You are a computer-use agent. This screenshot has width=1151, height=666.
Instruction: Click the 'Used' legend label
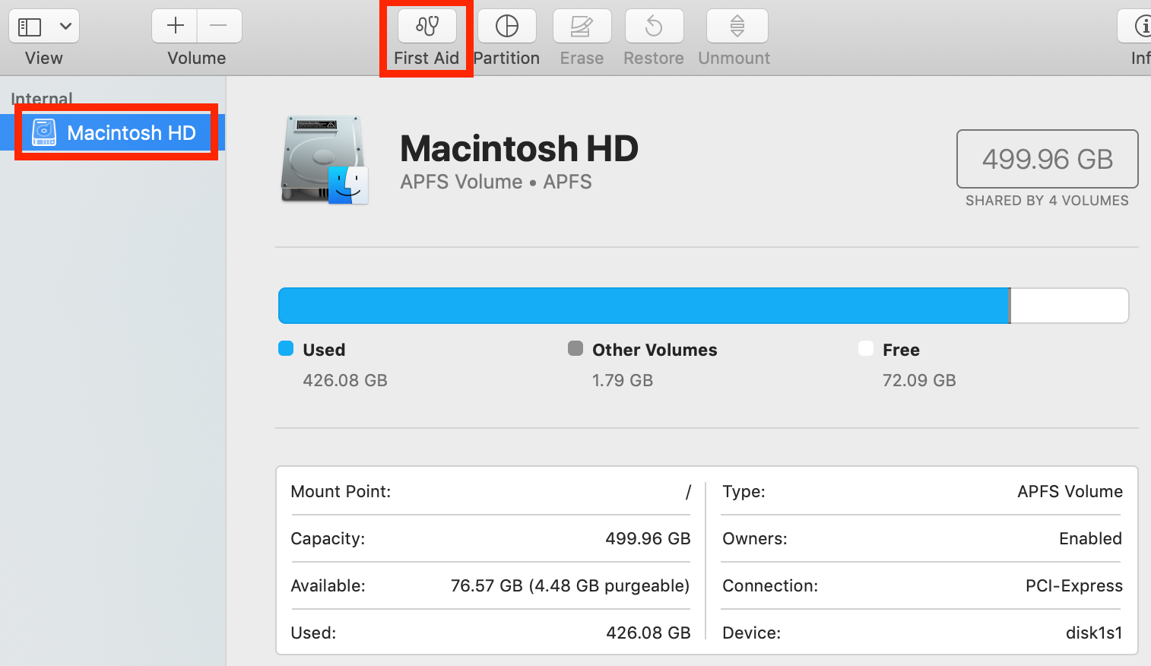click(324, 350)
